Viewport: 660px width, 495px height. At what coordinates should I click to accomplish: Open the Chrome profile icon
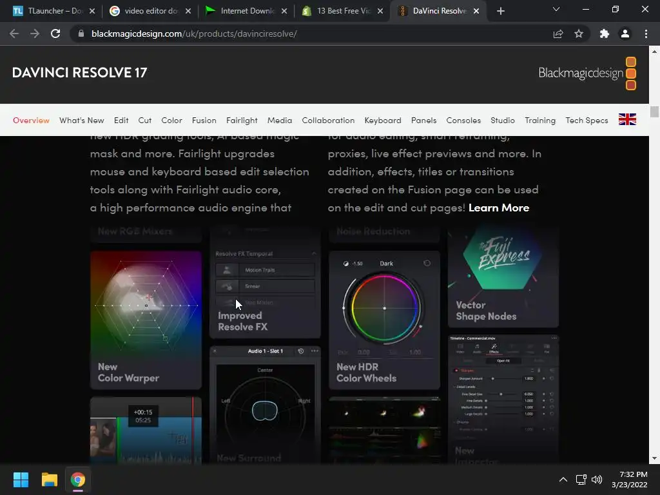click(x=625, y=34)
